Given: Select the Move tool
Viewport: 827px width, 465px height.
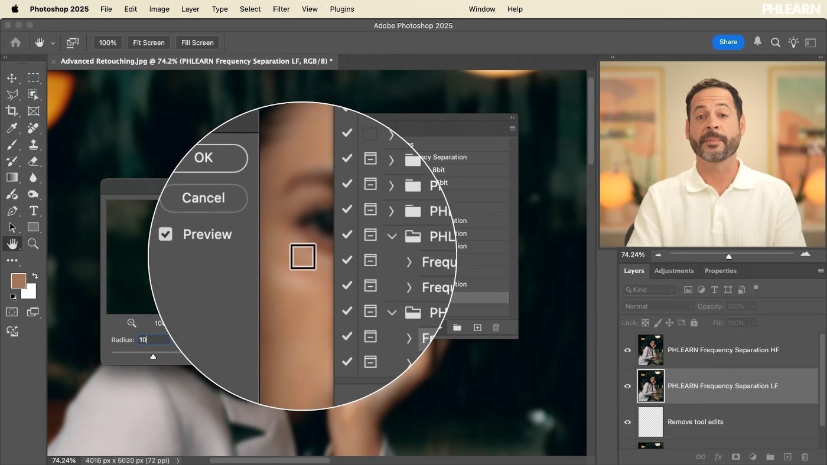Looking at the screenshot, I should tap(12, 78).
